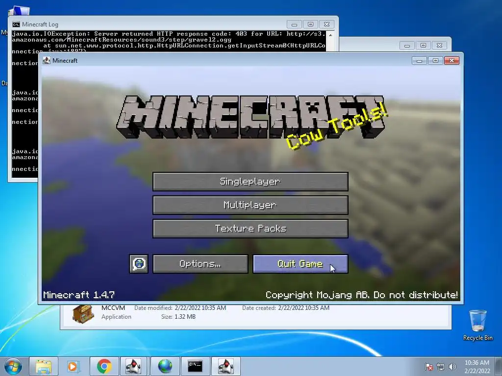Open the Recycle Bin desktop icon
This screenshot has height=376, width=502.
(x=477, y=321)
